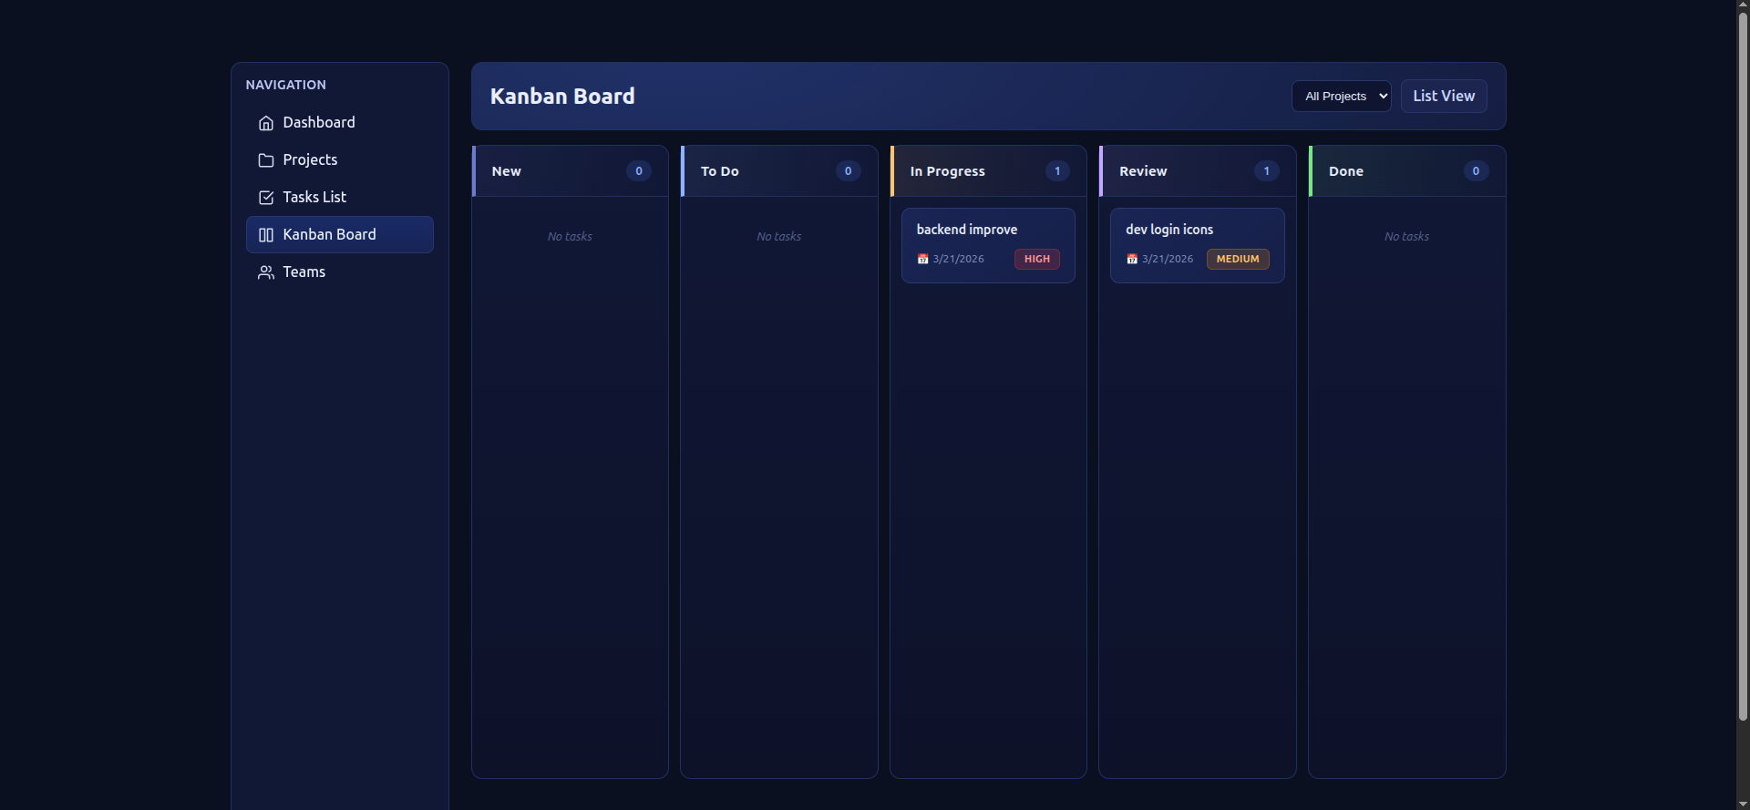The image size is (1750, 810).
Task: Open the backend improve task card
Action: (x=988, y=245)
